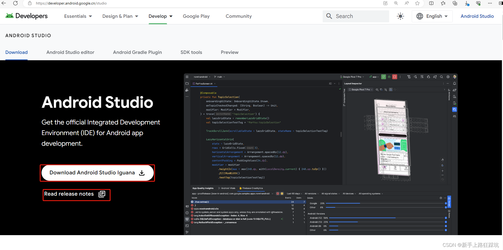Click the download arrow icon on the Iguana button

click(142, 173)
